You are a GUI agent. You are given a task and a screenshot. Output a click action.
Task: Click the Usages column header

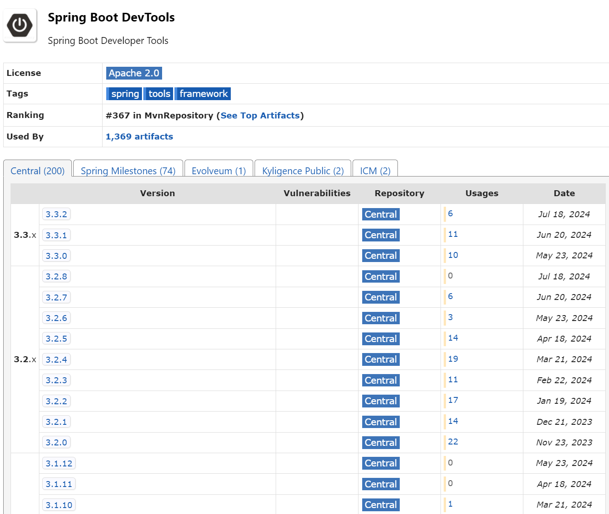[x=482, y=193]
